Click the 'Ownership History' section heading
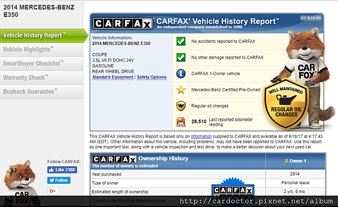 (163, 158)
